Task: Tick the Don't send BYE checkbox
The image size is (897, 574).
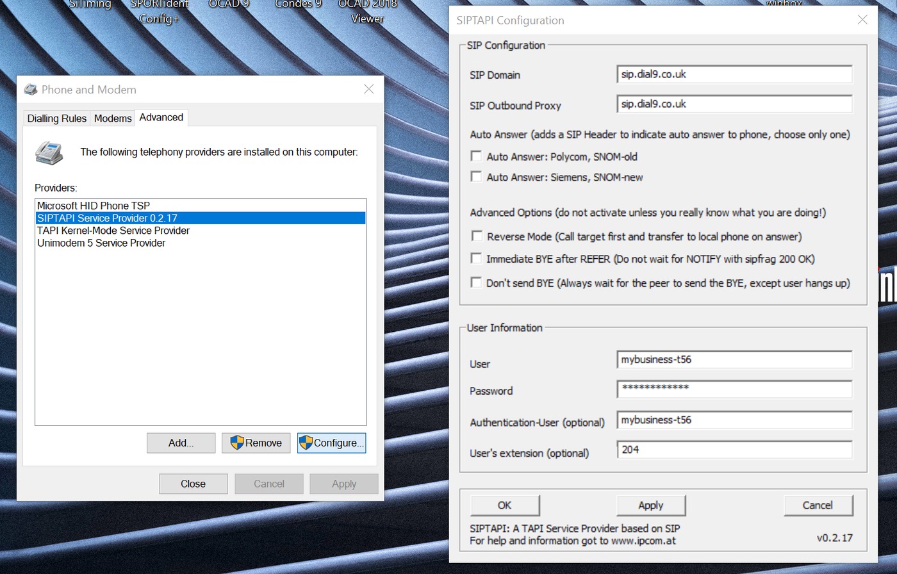Action: [x=476, y=282]
